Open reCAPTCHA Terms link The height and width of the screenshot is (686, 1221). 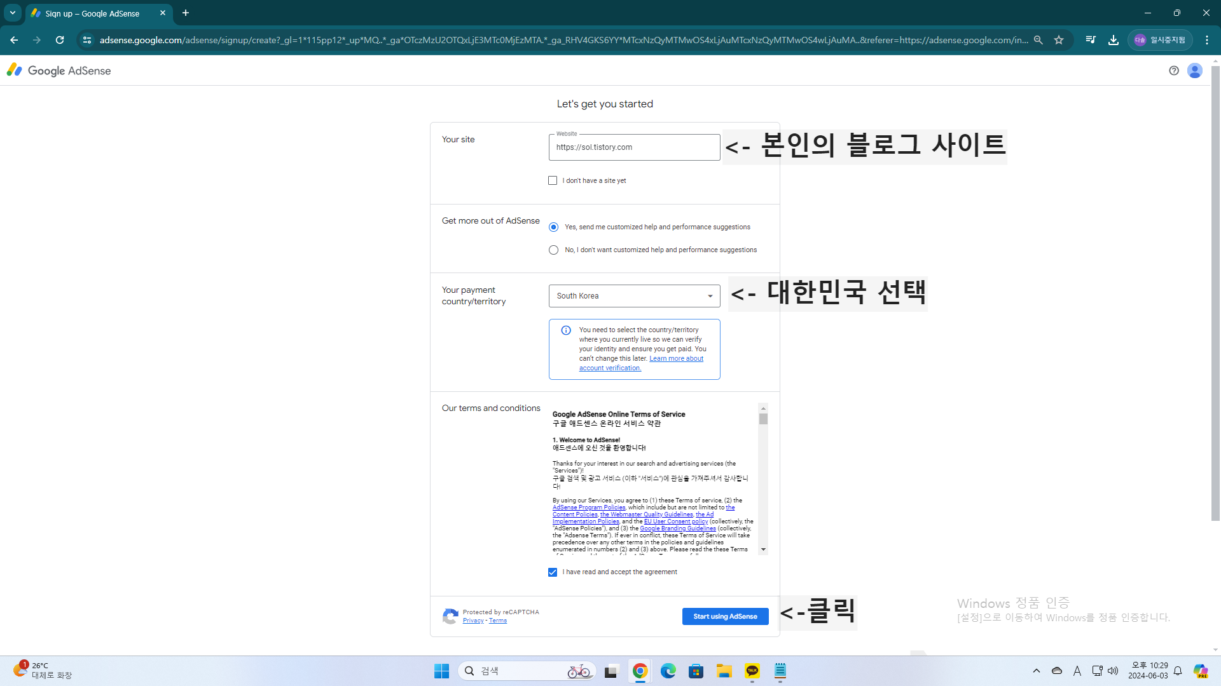pyautogui.click(x=498, y=621)
